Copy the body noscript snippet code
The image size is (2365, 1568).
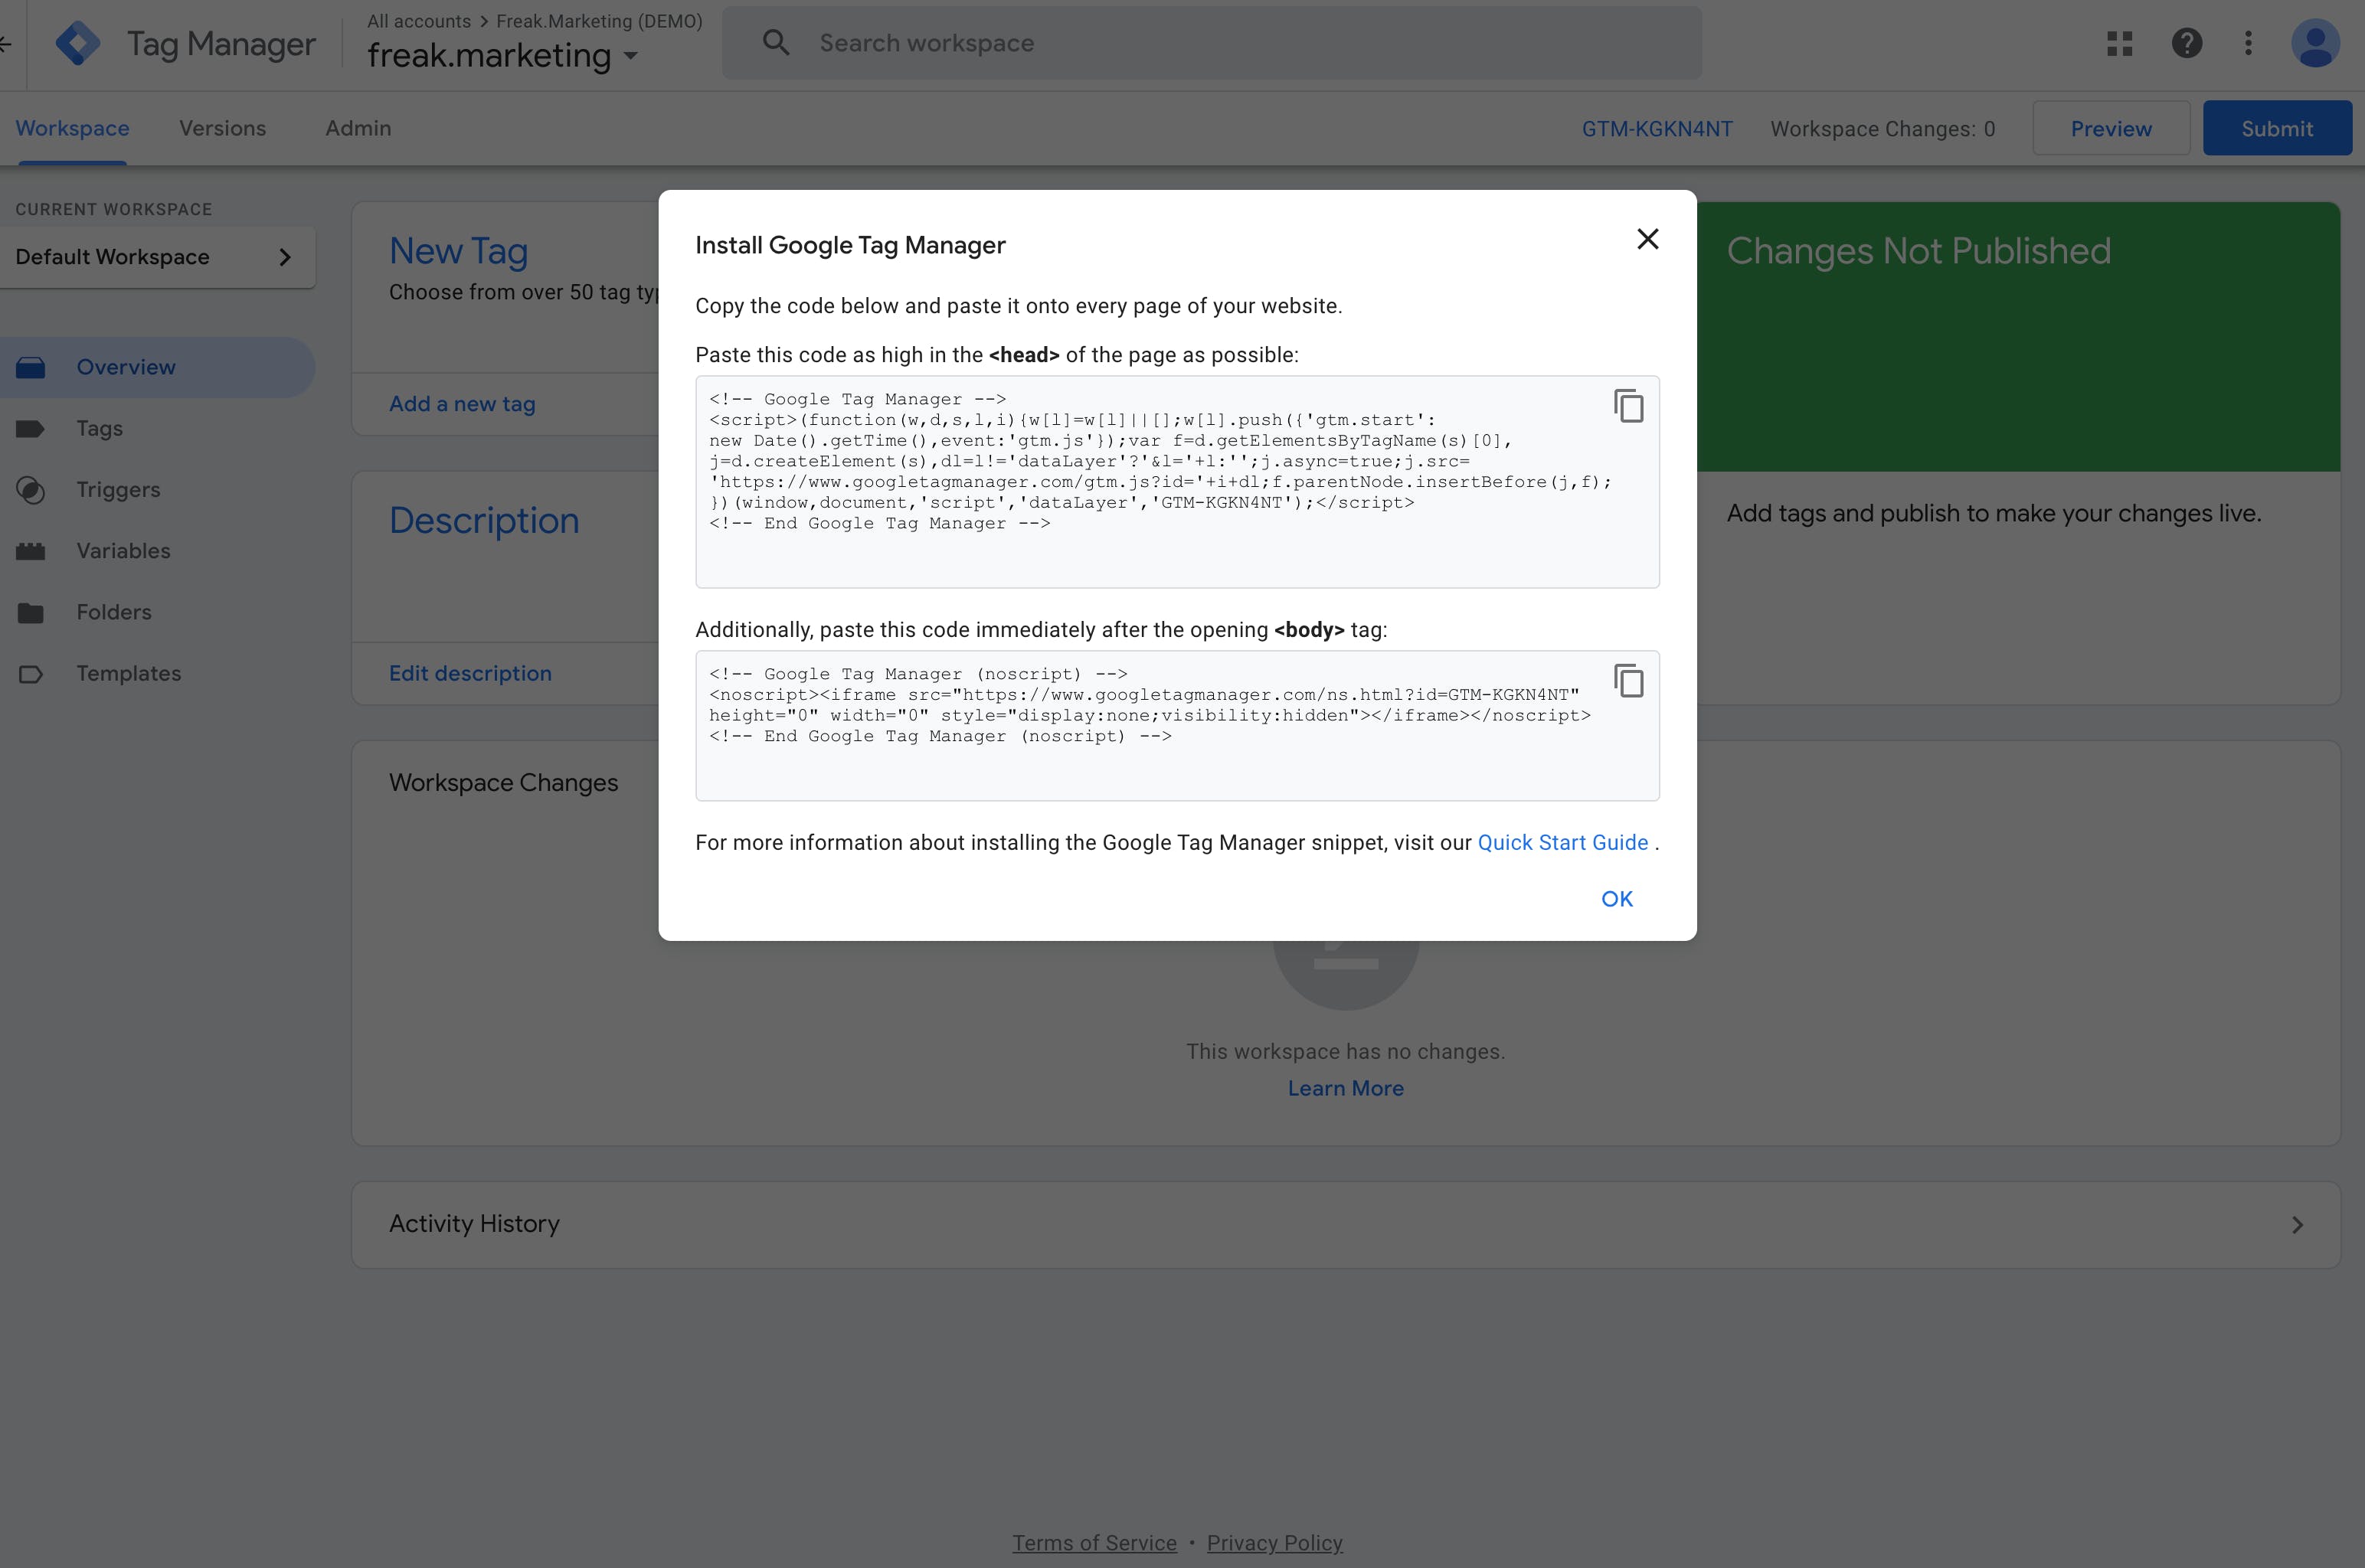(1628, 681)
